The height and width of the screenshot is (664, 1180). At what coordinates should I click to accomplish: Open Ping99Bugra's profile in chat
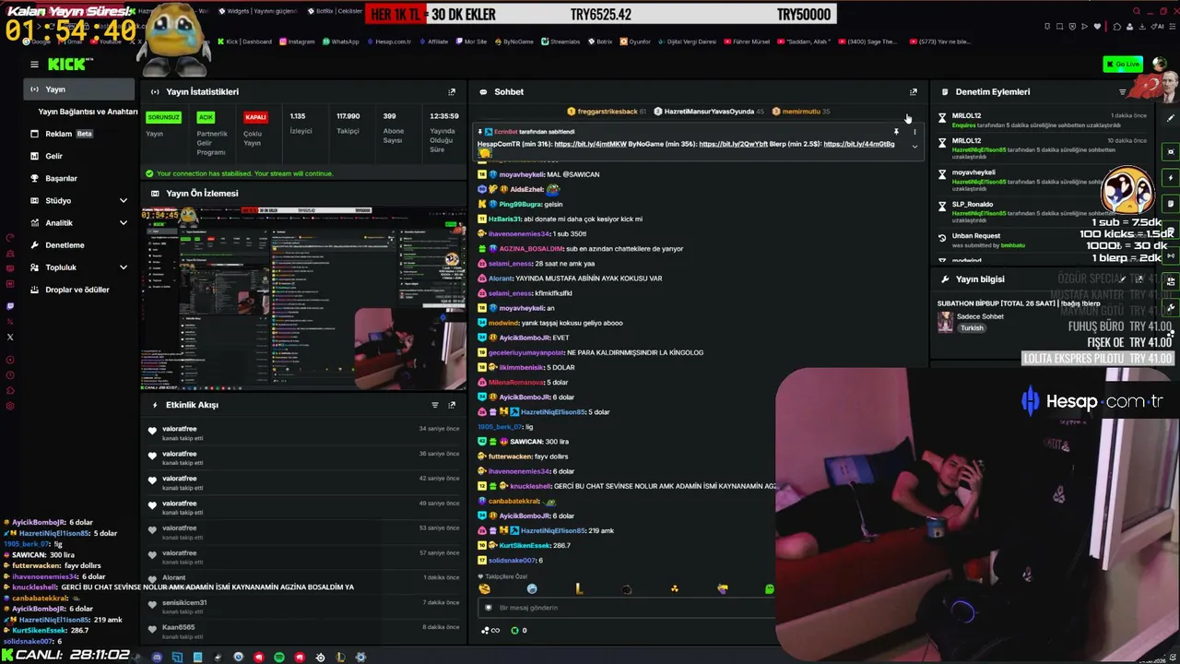pyautogui.click(x=520, y=204)
